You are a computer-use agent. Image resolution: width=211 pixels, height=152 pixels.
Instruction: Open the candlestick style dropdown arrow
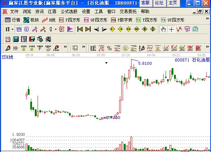[56, 30]
